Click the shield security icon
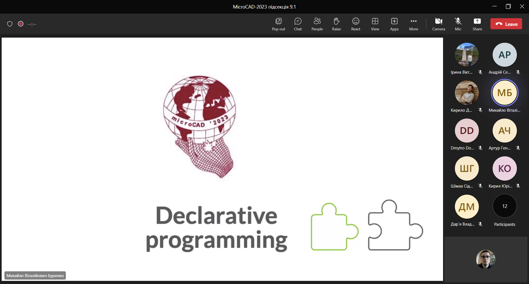The image size is (529, 284). [10, 24]
